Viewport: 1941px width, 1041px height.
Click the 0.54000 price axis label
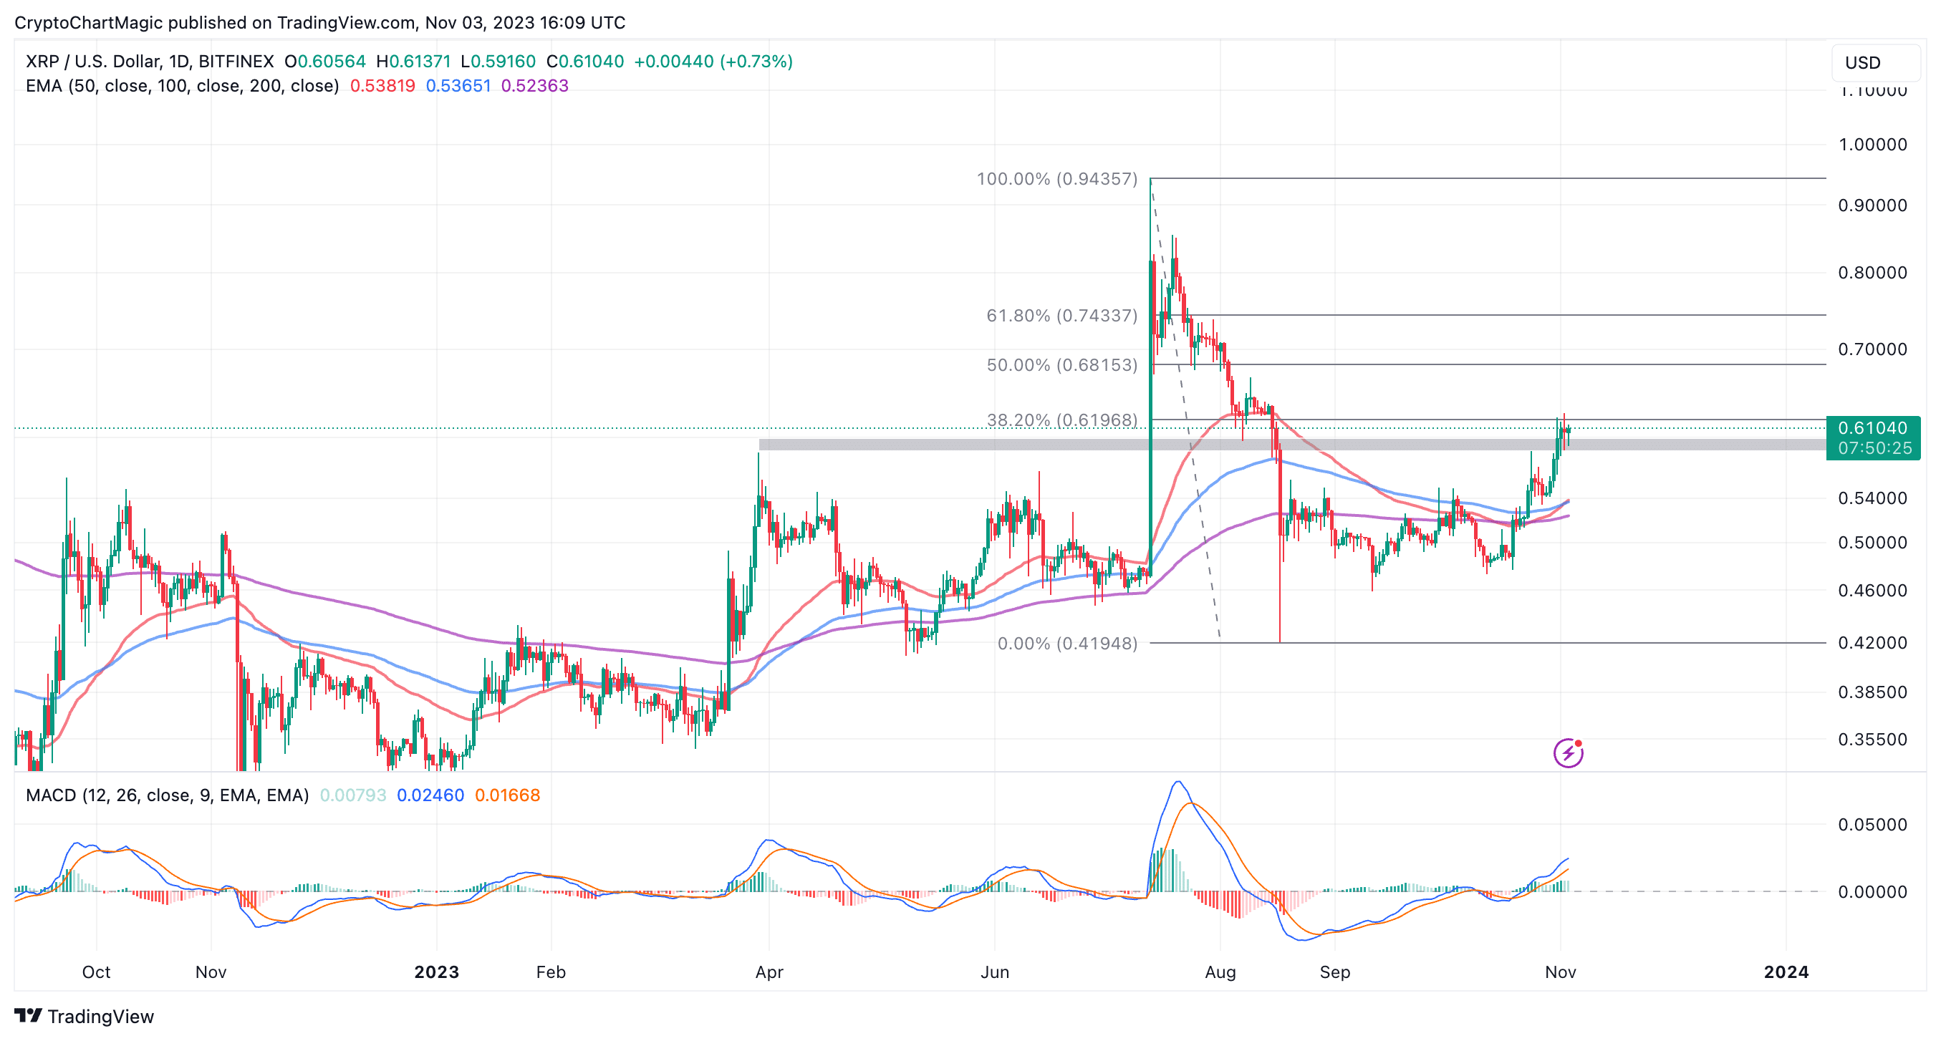point(1872,498)
